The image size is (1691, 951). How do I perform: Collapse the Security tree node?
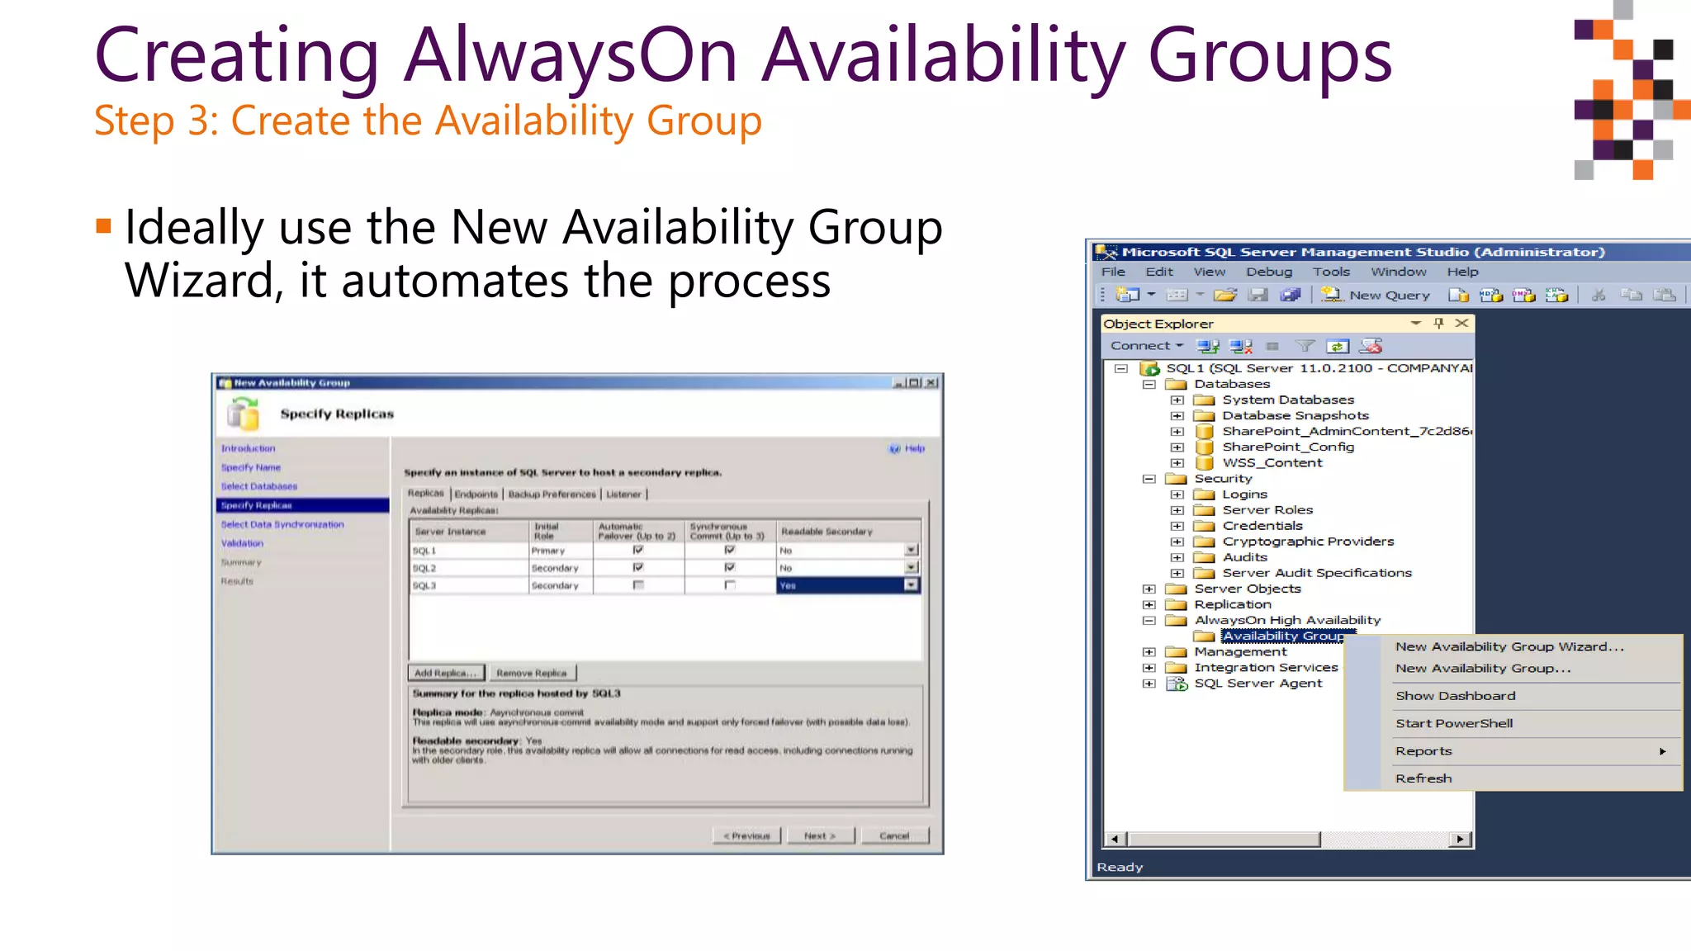(x=1149, y=479)
